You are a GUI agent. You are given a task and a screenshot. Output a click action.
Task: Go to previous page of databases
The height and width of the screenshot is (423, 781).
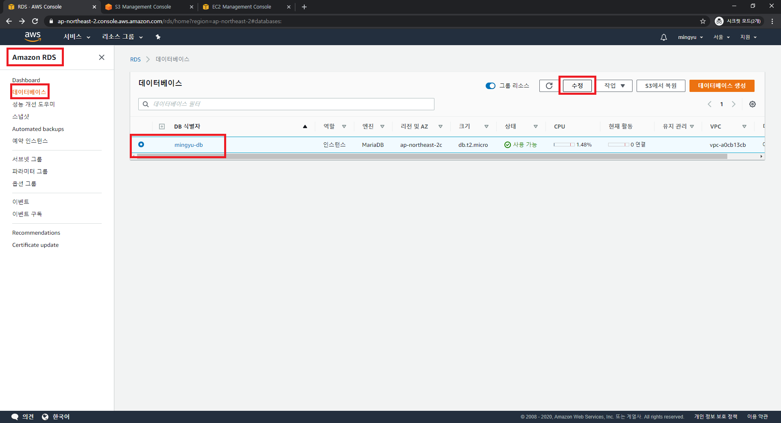pyautogui.click(x=709, y=104)
